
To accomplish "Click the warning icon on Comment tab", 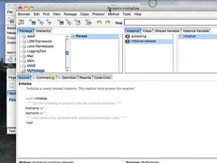I will click(x=53, y=78).
